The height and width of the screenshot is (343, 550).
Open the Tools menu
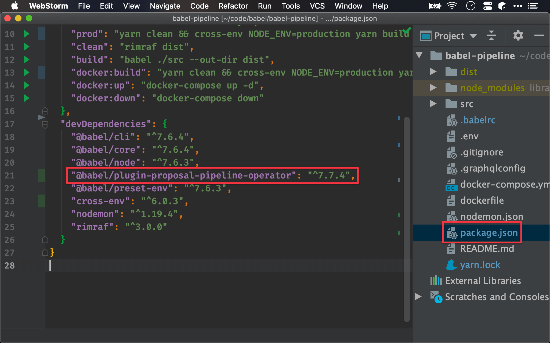291,6
